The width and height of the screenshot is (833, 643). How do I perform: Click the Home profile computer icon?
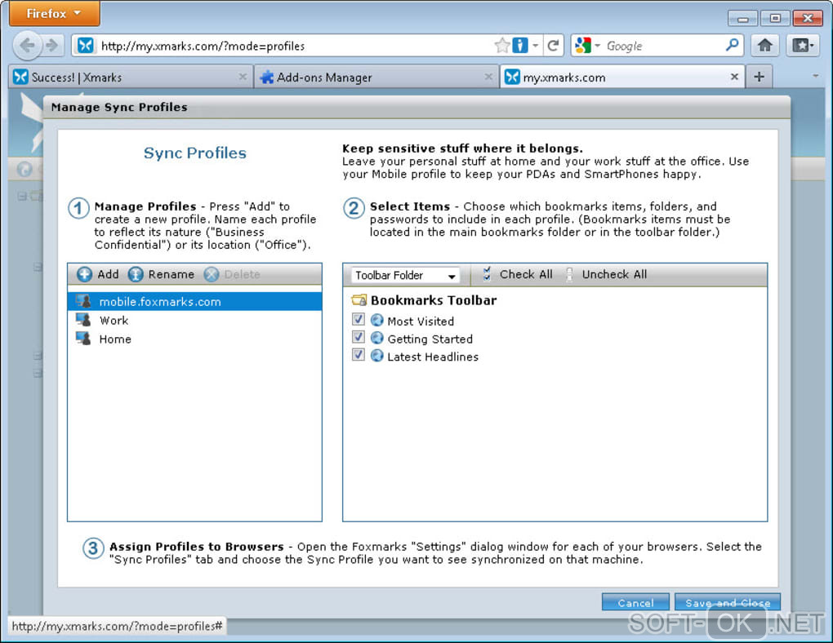point(83,338)
